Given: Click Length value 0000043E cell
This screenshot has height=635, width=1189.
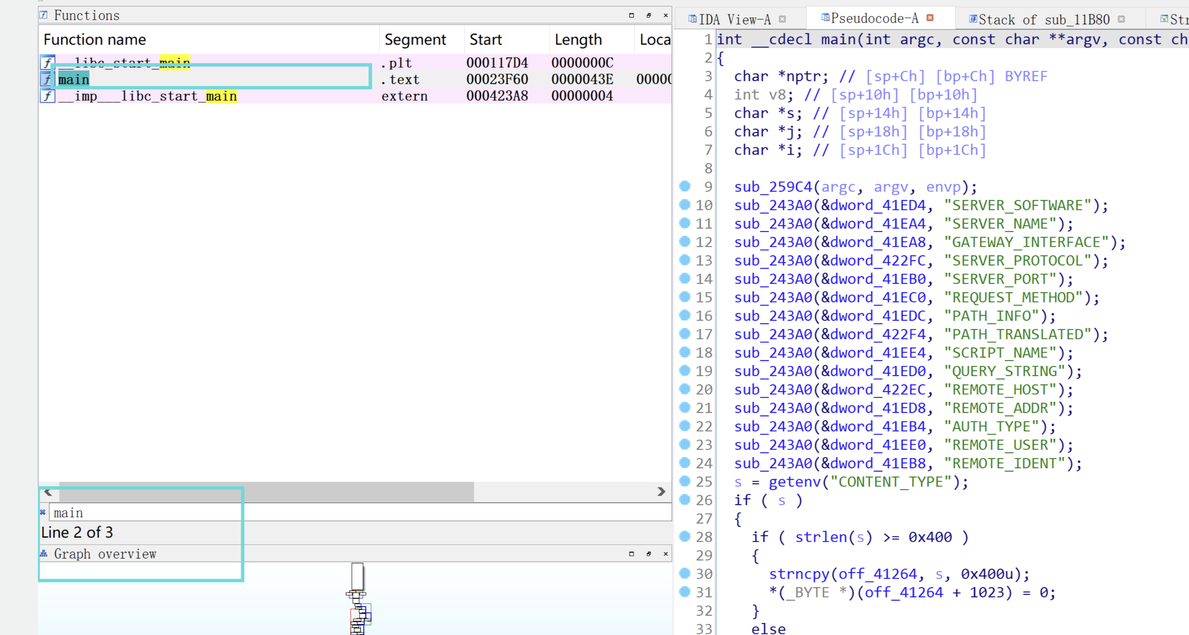Looking at the screenshot, I should pyautogui.click(x=582, y=79).
